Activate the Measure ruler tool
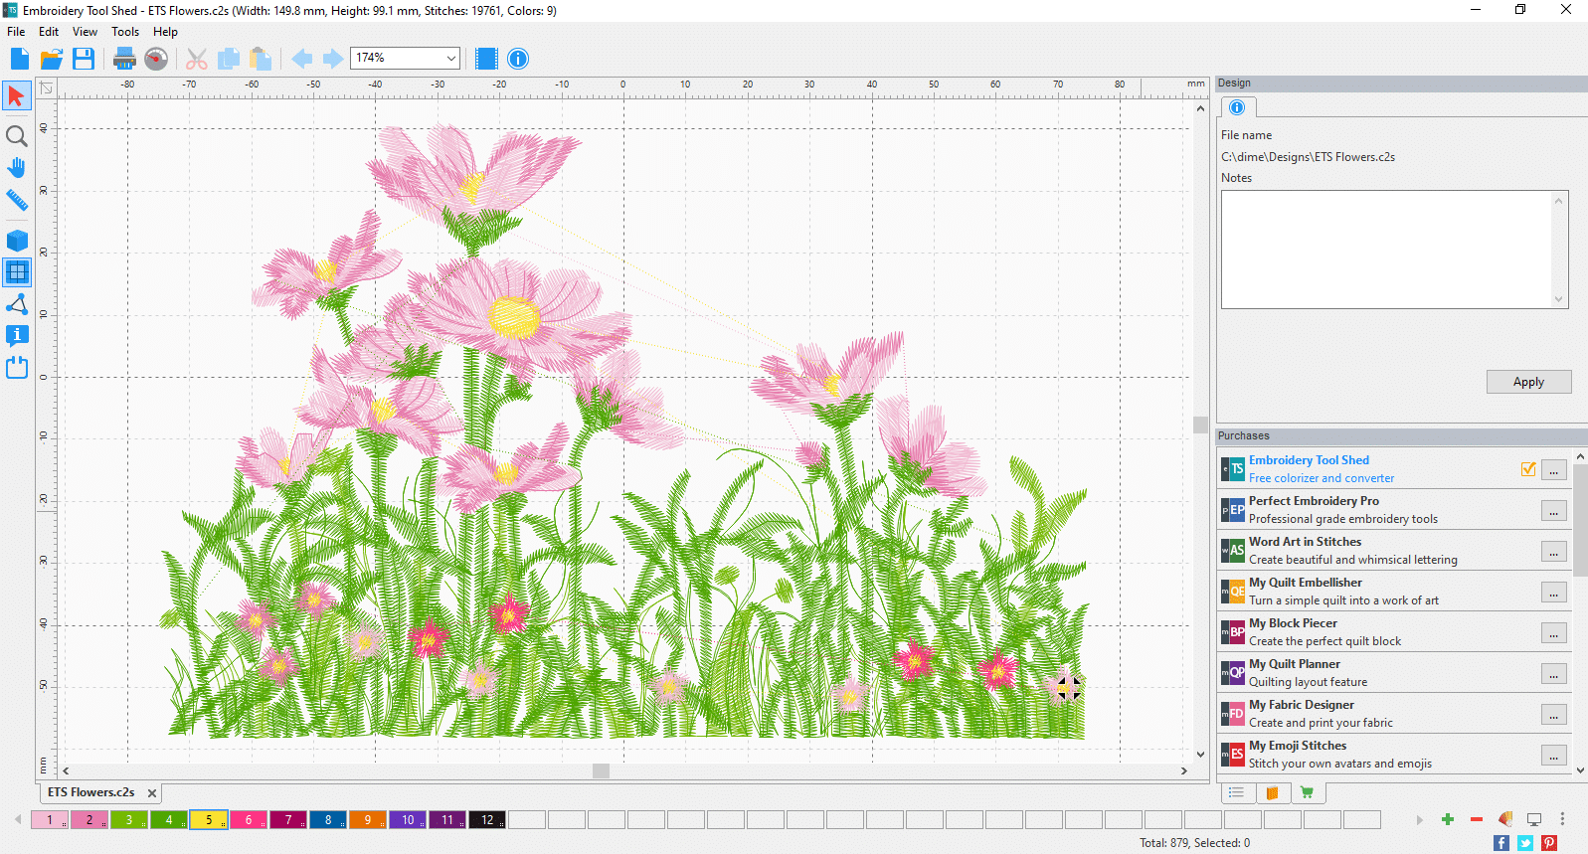The image size is (1588, 854). pyautogui.click(x=17, y=200)
